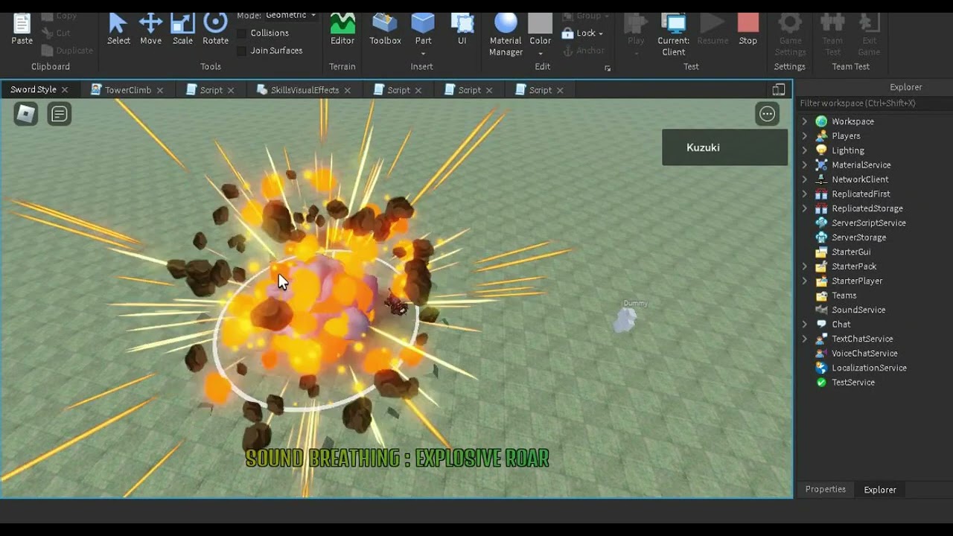Expand the TextChatService node
Viewport: 953px width, 536px height.
coord(805,339)
